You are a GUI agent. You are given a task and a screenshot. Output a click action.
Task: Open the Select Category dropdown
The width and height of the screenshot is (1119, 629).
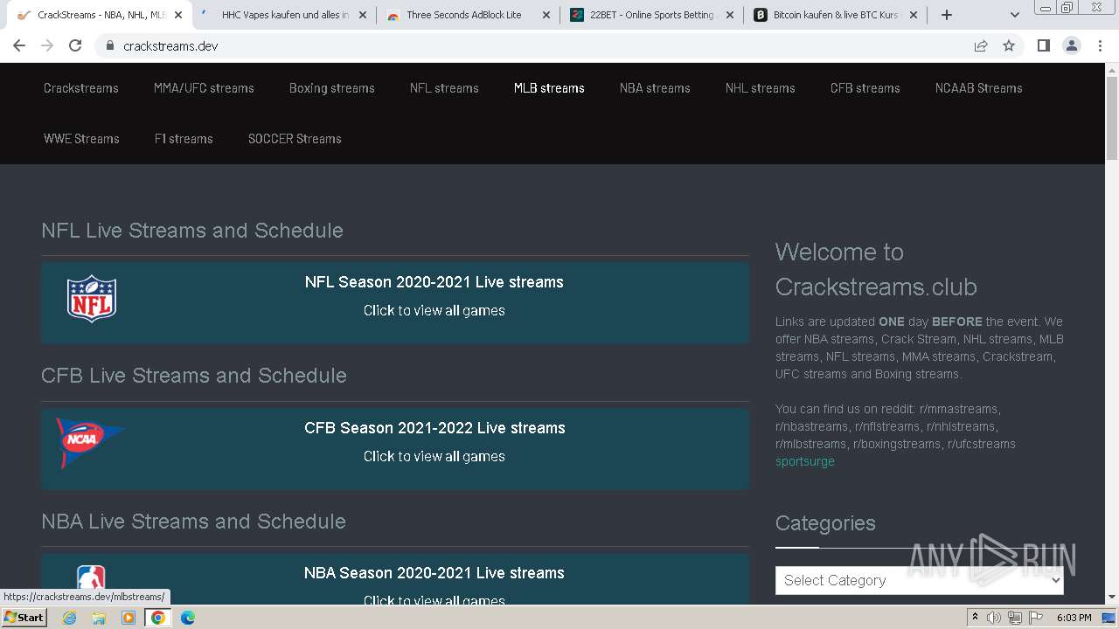[x=919, y=580]
